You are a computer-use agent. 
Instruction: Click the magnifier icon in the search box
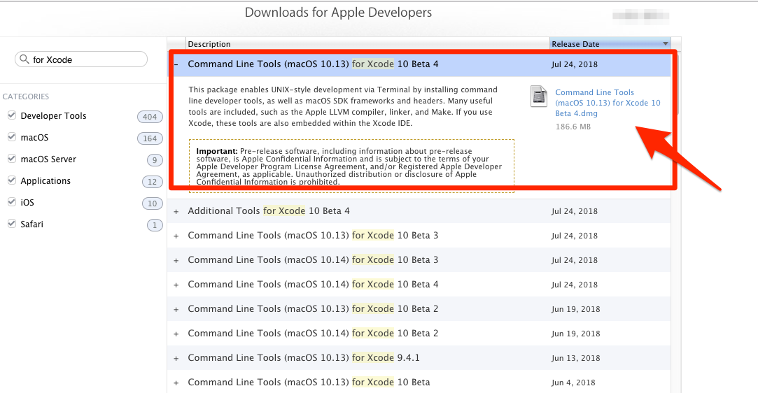24,59
